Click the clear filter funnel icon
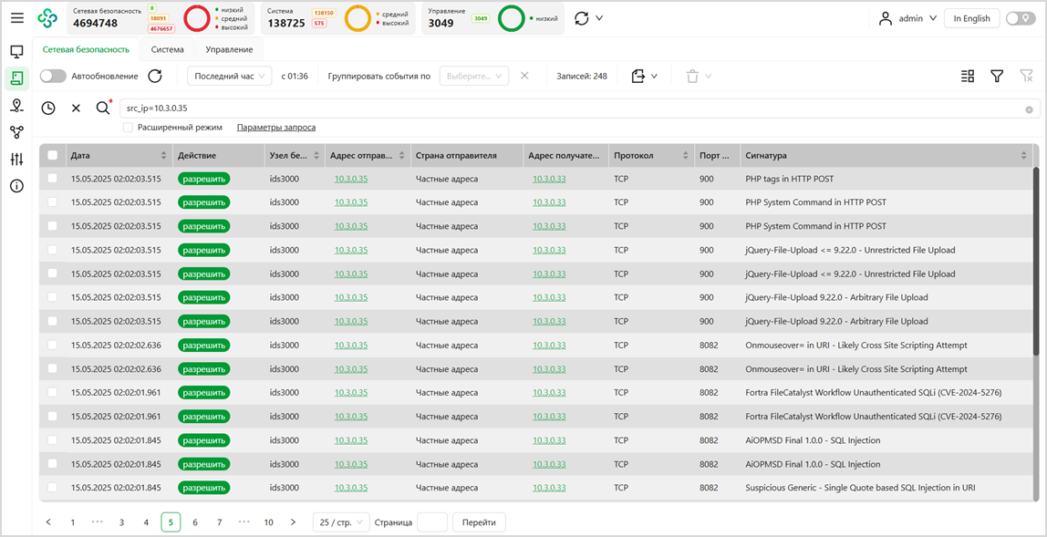Viewport: 1047px width, 537px height. [x=1026, y=77]
